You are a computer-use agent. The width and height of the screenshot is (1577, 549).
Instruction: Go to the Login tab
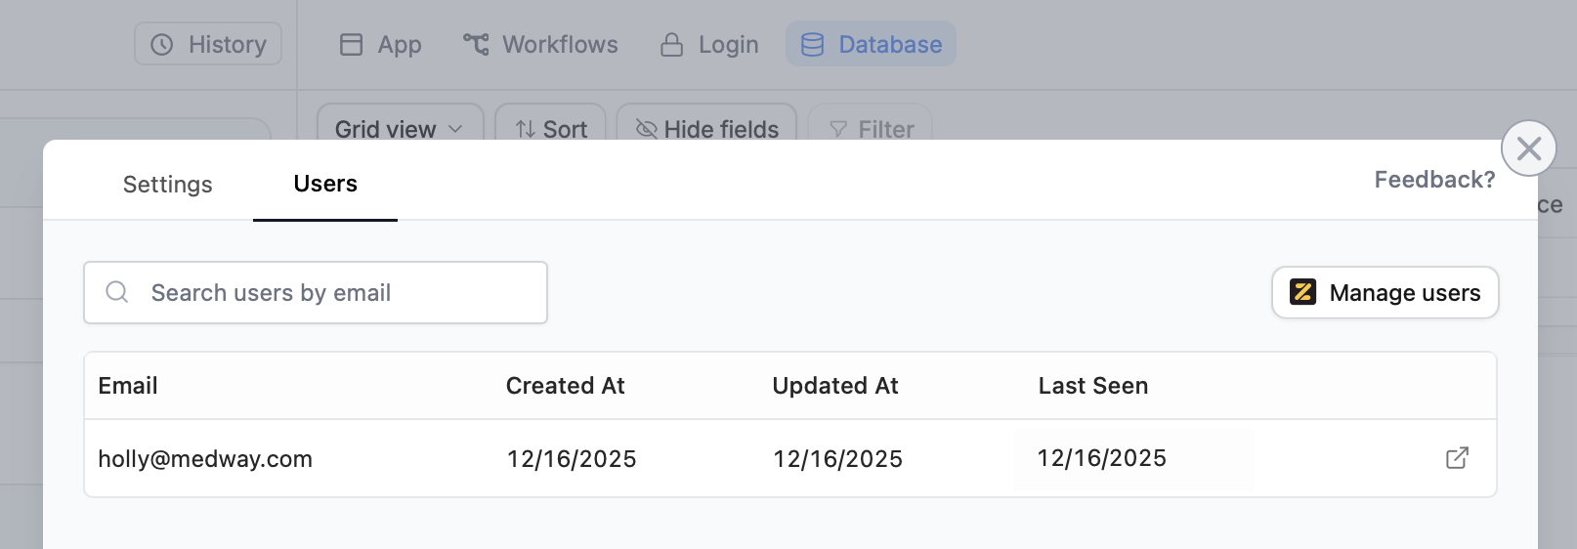[x=709, y=44]
